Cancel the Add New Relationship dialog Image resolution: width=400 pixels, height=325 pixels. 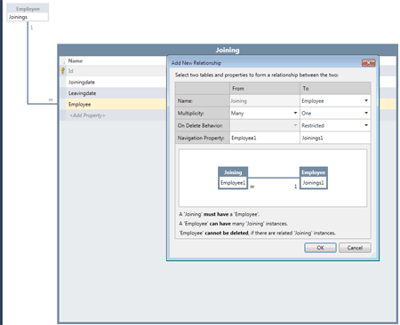[x=355, y=248]
